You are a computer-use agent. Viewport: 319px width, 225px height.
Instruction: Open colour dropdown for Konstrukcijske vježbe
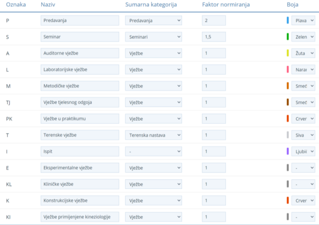(x=303, y=201)
